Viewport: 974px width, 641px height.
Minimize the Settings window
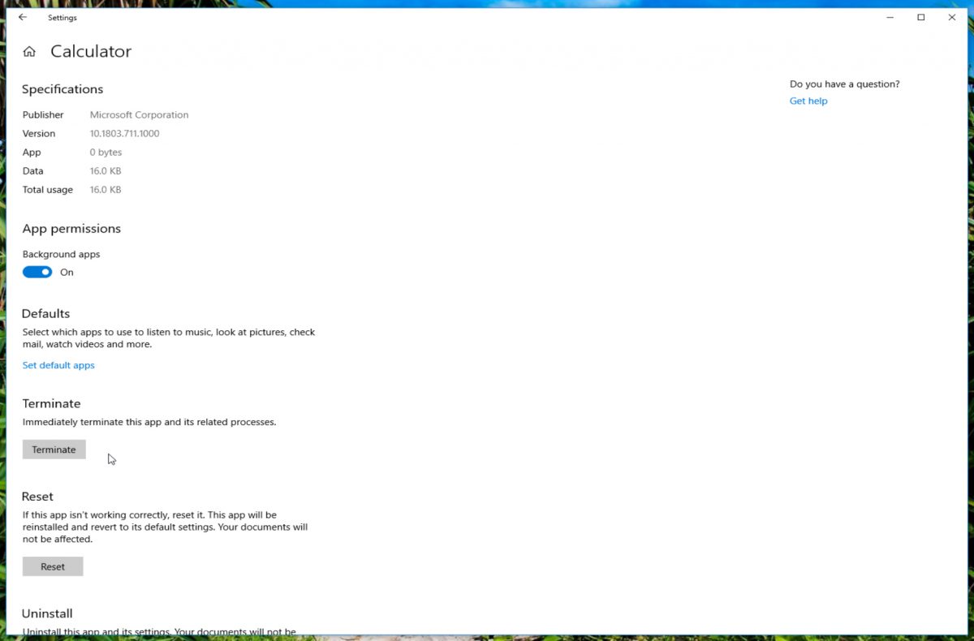tap(890, 16)
